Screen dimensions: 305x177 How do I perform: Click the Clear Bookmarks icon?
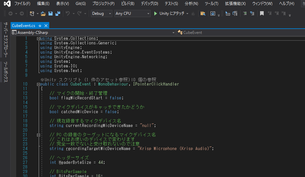click(284, 13)
